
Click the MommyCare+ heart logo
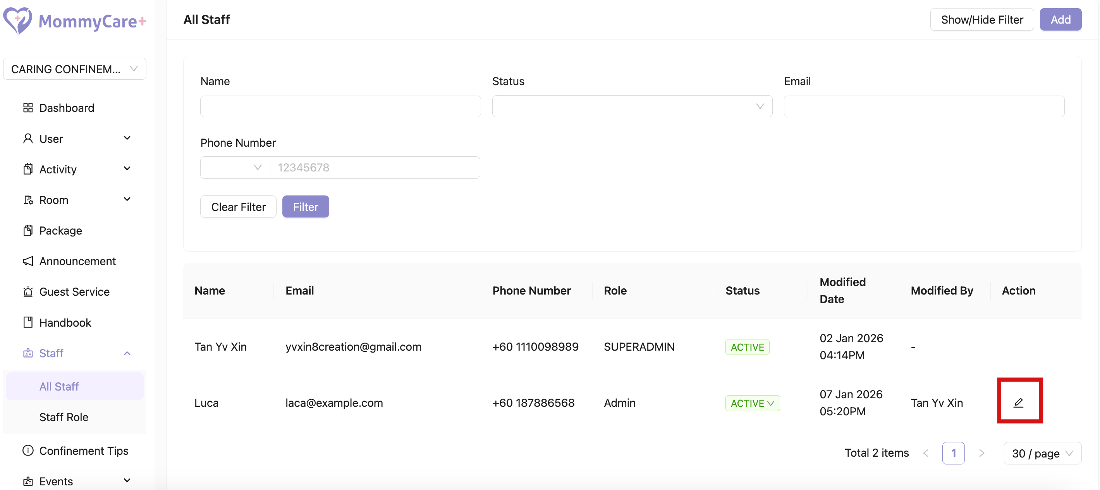(x=17, y=20)
